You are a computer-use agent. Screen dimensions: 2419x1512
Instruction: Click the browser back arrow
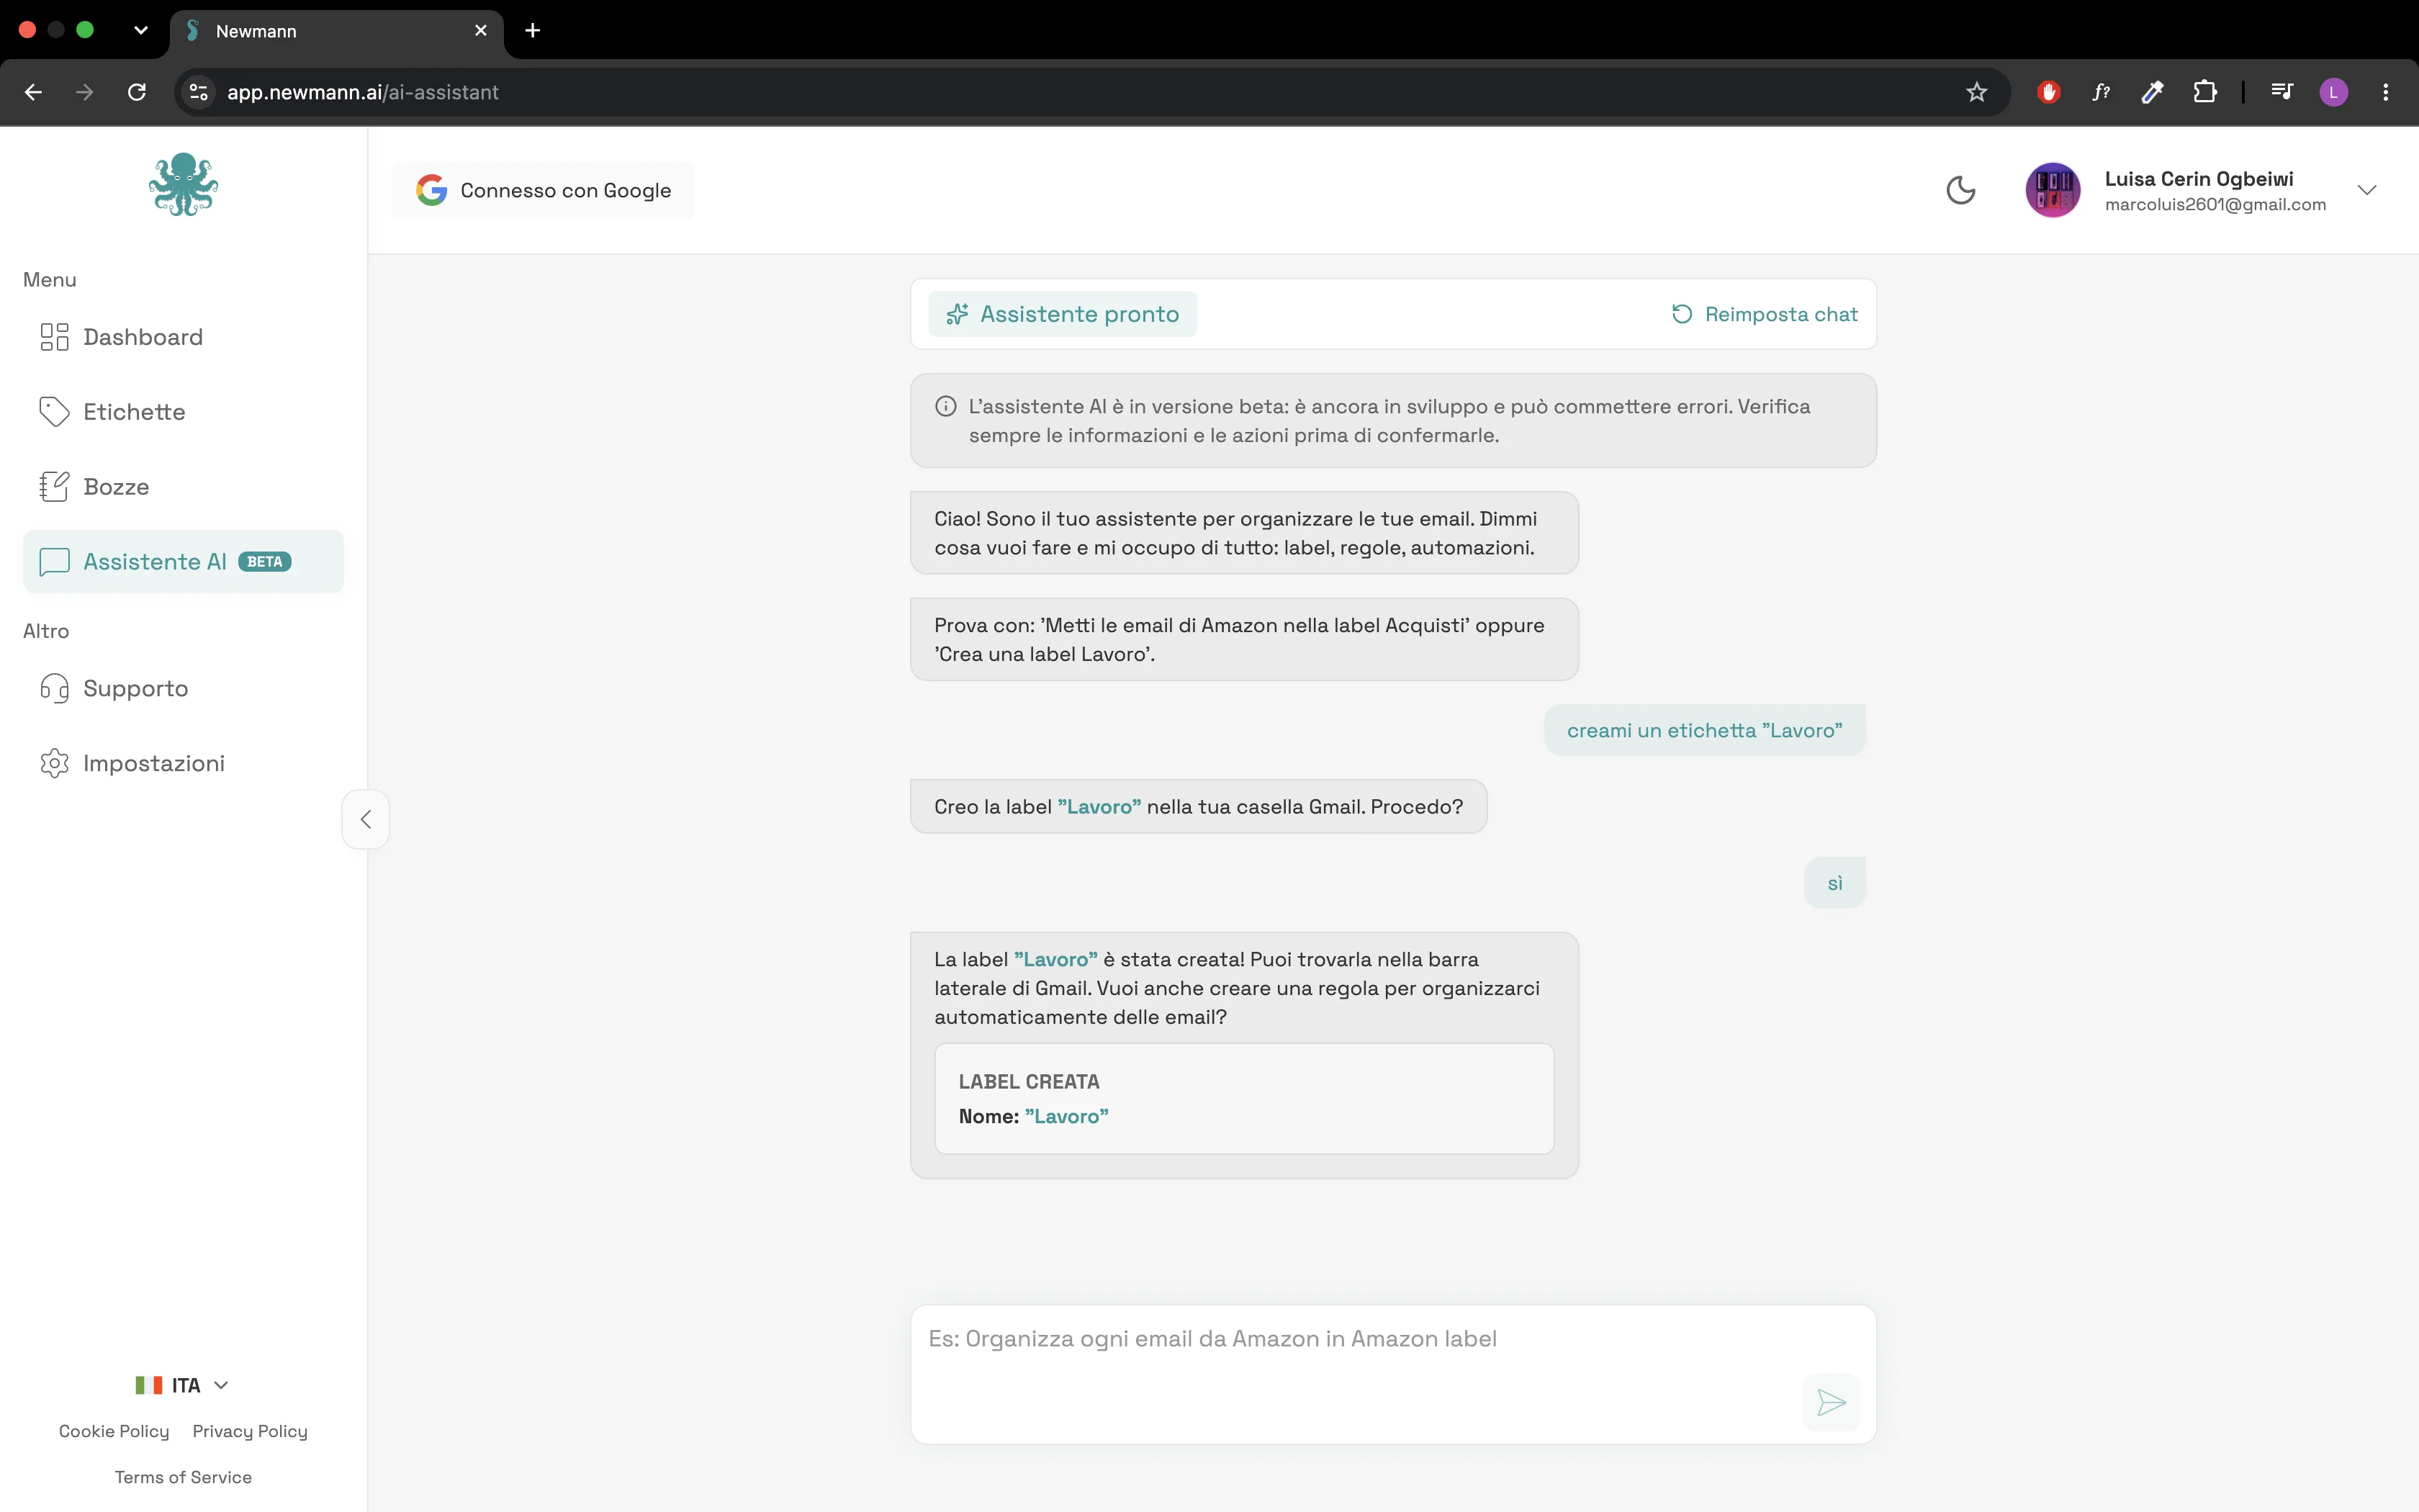pos(33,92)
